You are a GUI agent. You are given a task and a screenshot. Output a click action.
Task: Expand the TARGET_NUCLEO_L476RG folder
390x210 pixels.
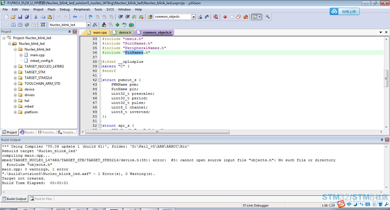coord(15,66)
